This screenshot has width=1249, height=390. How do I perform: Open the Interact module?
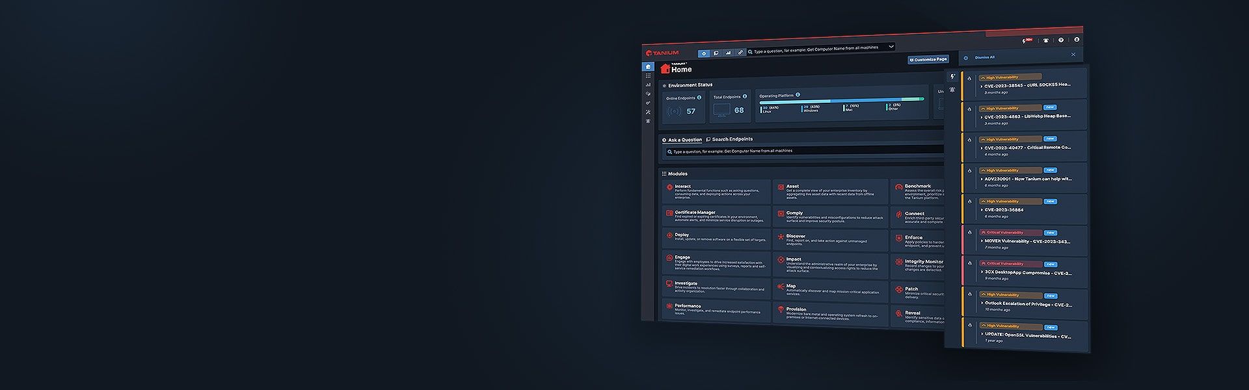(716, 192)
